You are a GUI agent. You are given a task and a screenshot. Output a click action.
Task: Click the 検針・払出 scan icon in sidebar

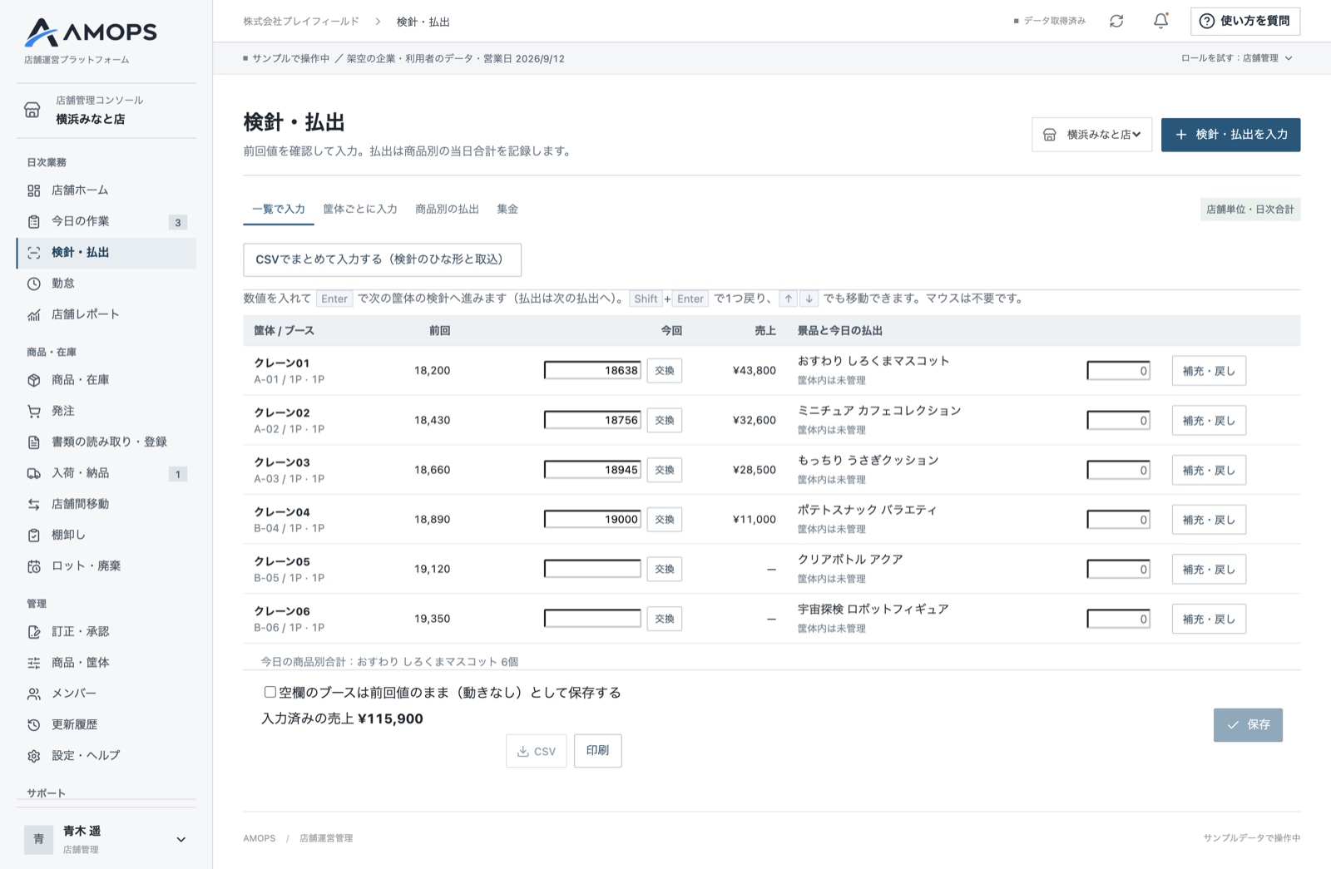coord(34,253)
